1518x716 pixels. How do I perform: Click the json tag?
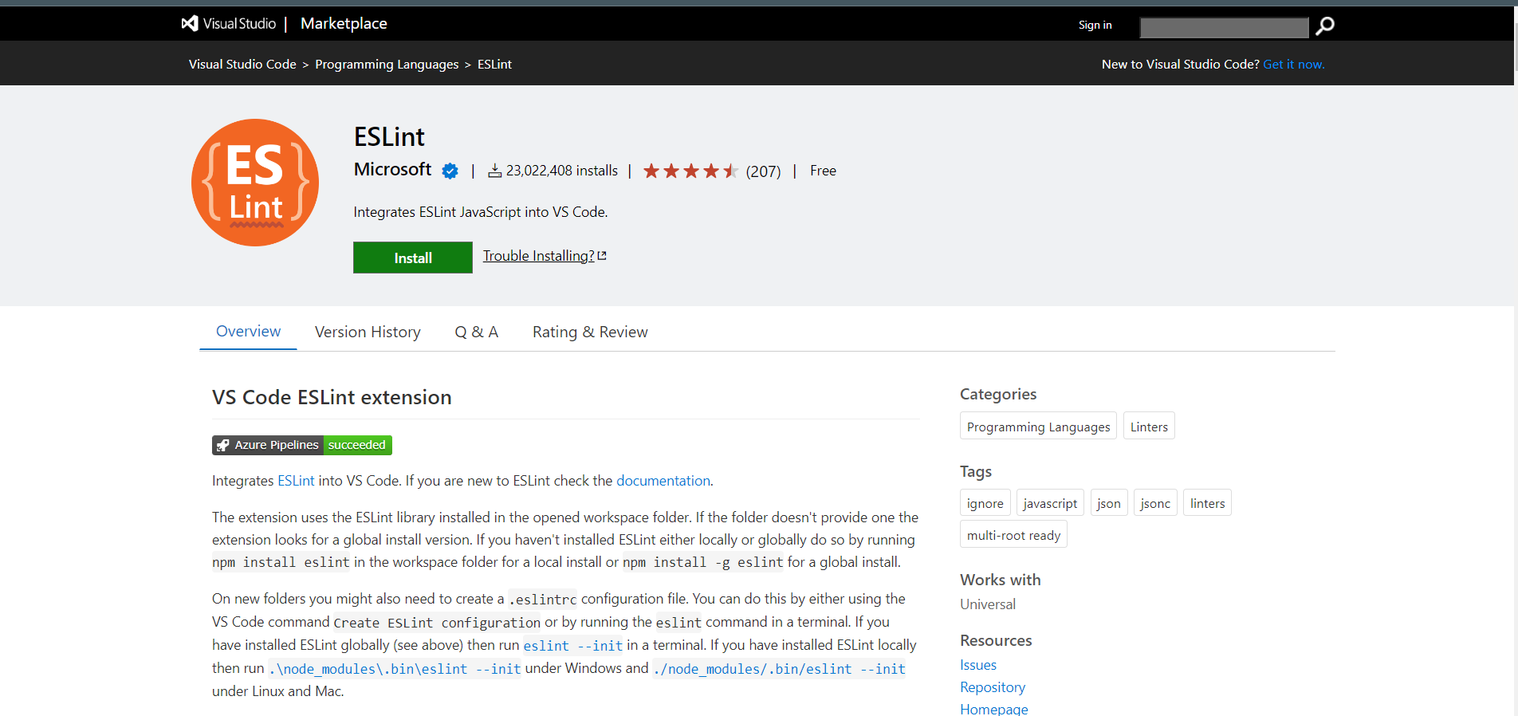click(1108, 503)
